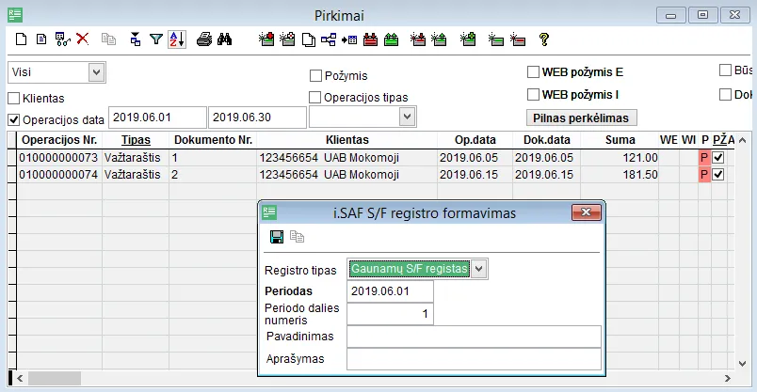Sort by the Operacijos Nr. column header

click(x=59, y=140)
